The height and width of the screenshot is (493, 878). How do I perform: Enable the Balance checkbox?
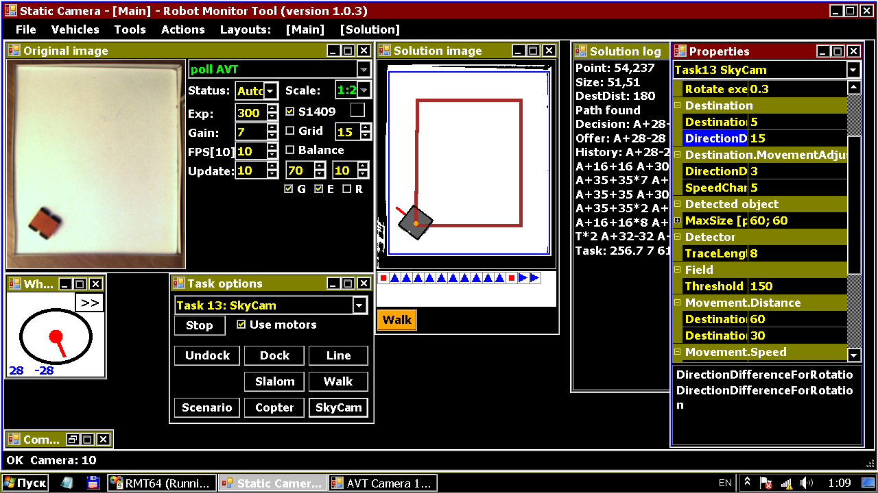[290, 150]
